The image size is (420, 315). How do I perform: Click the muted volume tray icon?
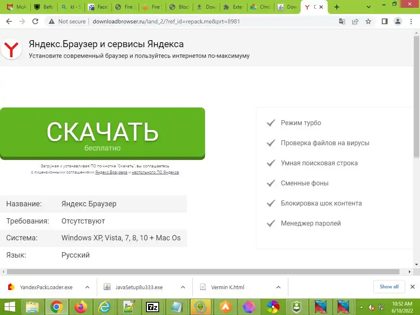click(x=371, y=307)
